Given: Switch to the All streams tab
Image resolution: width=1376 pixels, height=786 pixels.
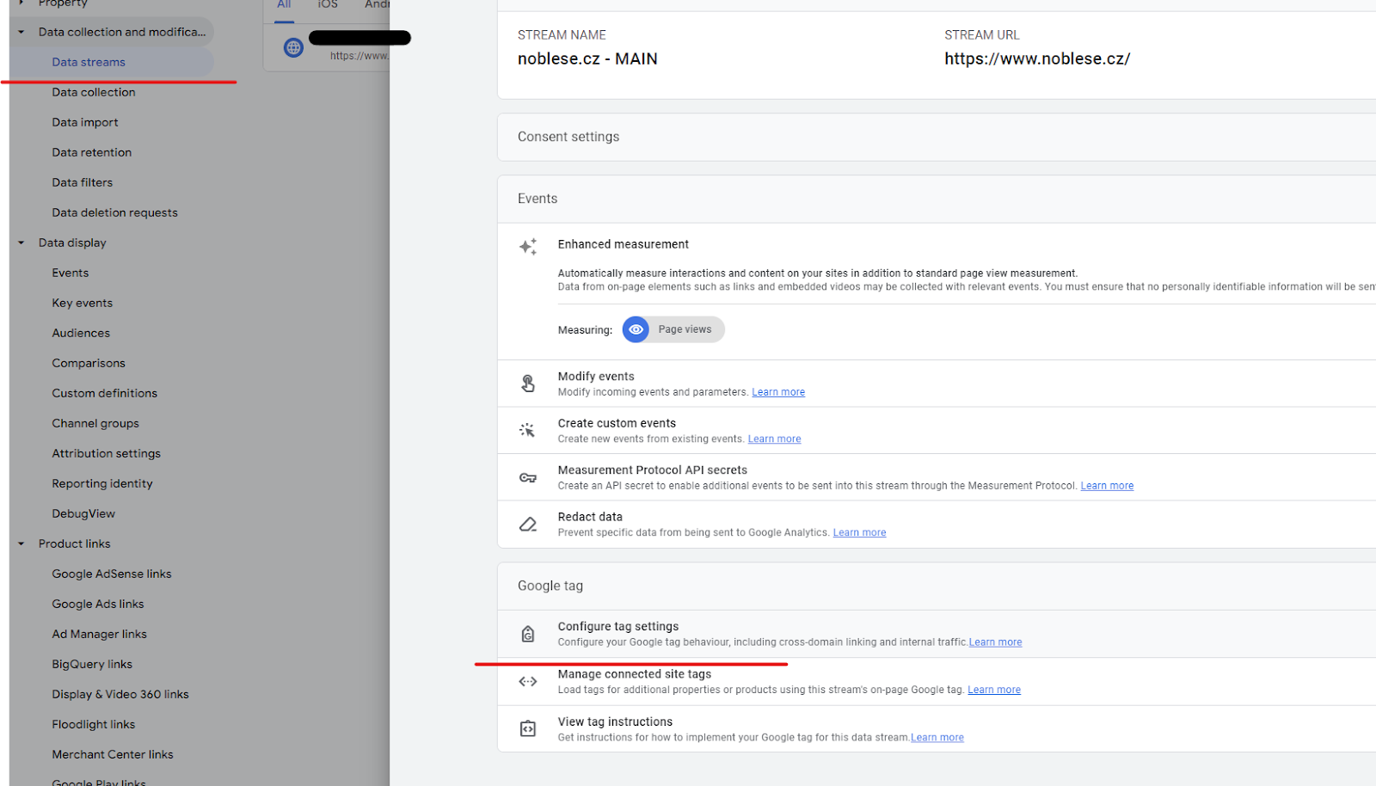Looking at the screenshot, I should coord(284,5).
